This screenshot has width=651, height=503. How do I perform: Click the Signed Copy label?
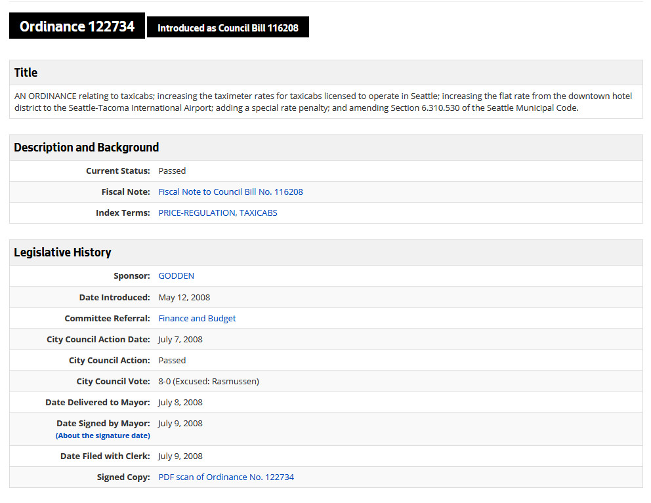point(123,477)
